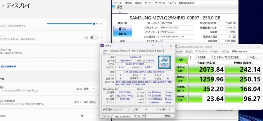Switch to the Mainboard tab in CPU-Z
The width and height of the screenshot is (263, 121).
115,51
